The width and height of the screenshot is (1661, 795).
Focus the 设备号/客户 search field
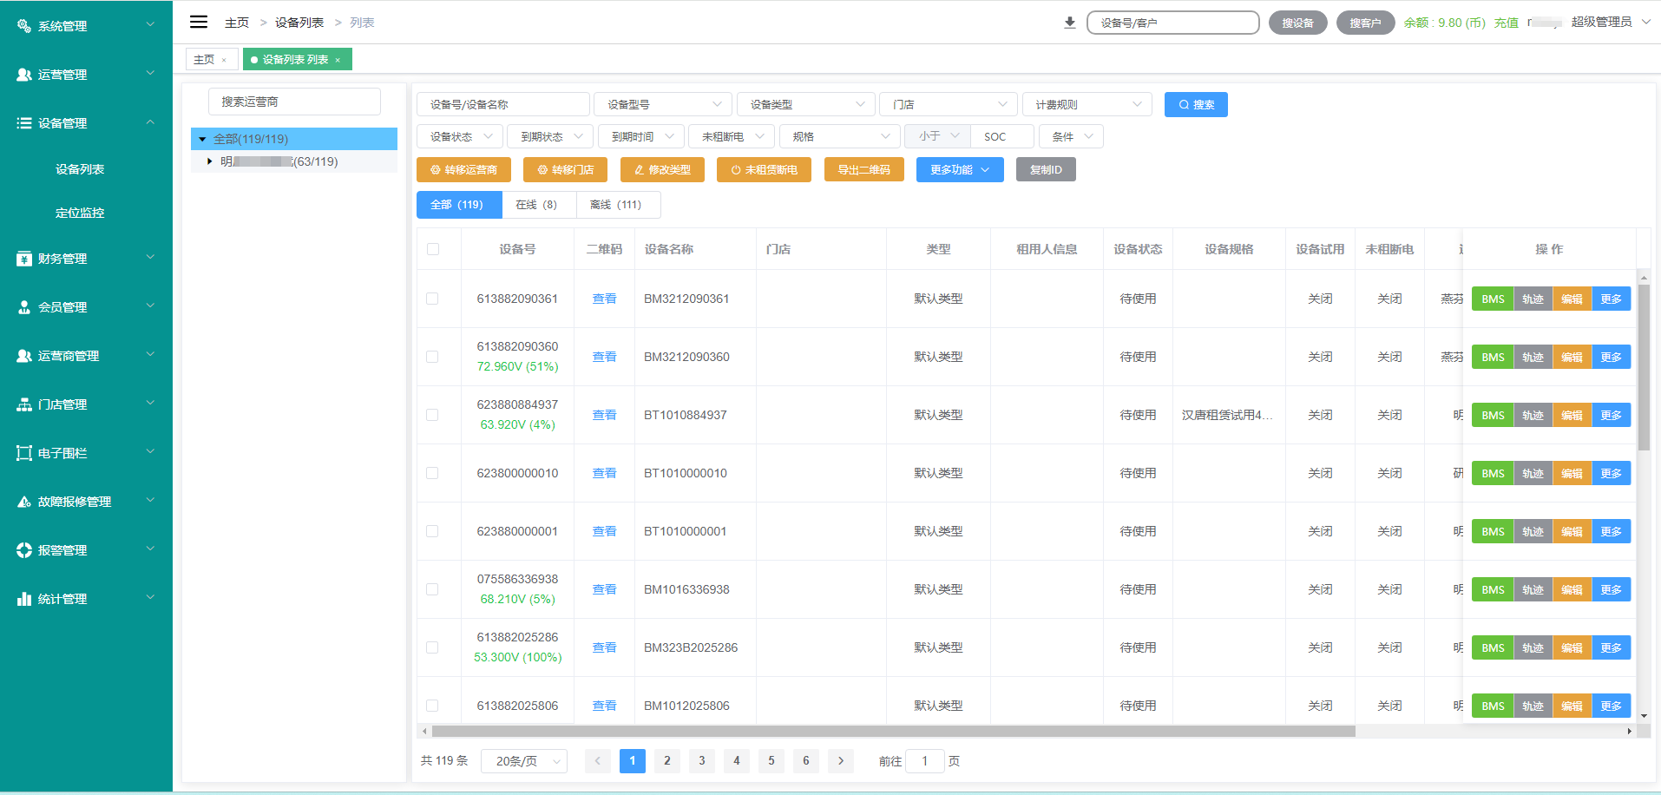coord(1172,23)
